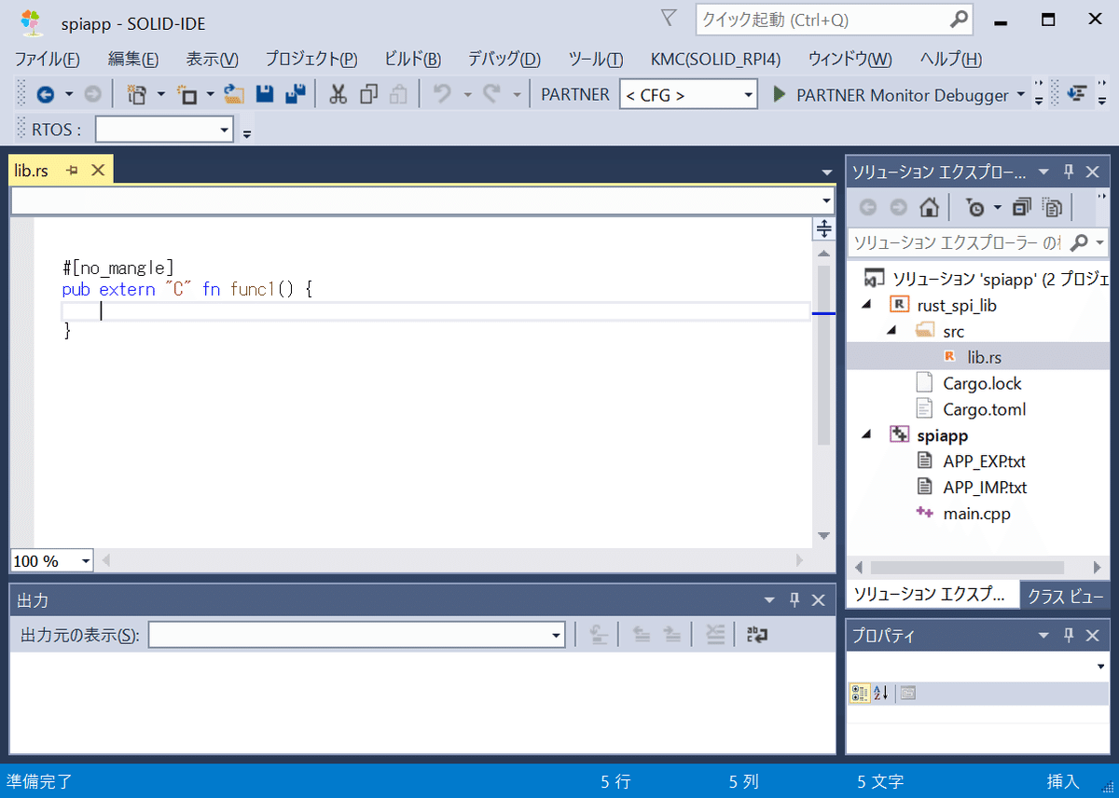1119x798 pixels.
Task: Open the デバッグ(D) menu
Action: [504, 59]
